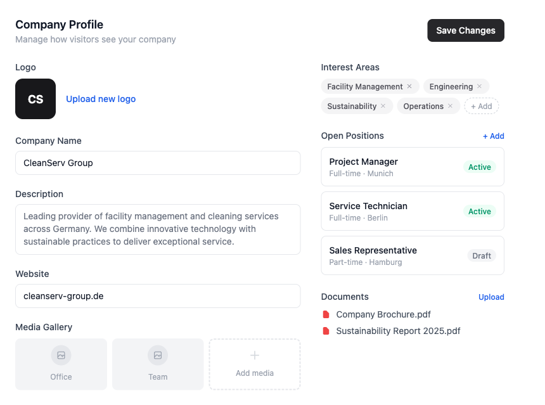
Task: Click the Save Changes button
Action: pos(466,30)
